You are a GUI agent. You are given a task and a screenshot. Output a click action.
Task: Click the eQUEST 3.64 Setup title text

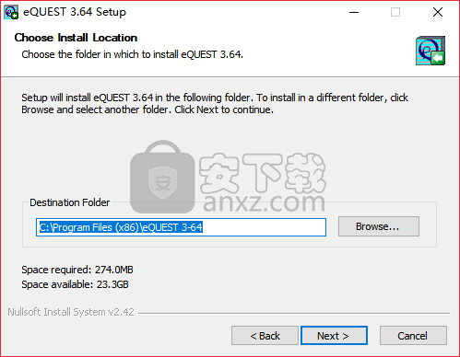pos(75,12)
